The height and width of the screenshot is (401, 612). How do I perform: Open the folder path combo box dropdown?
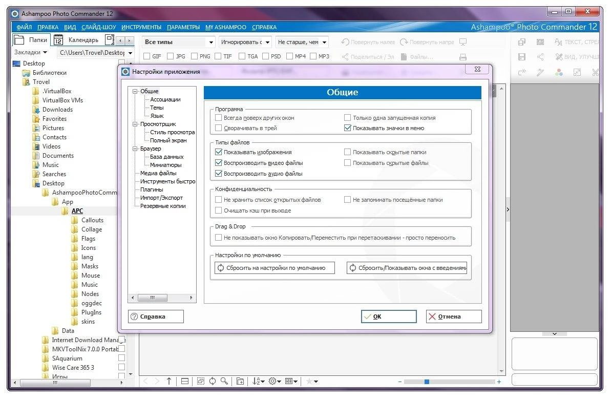[131, 53]
